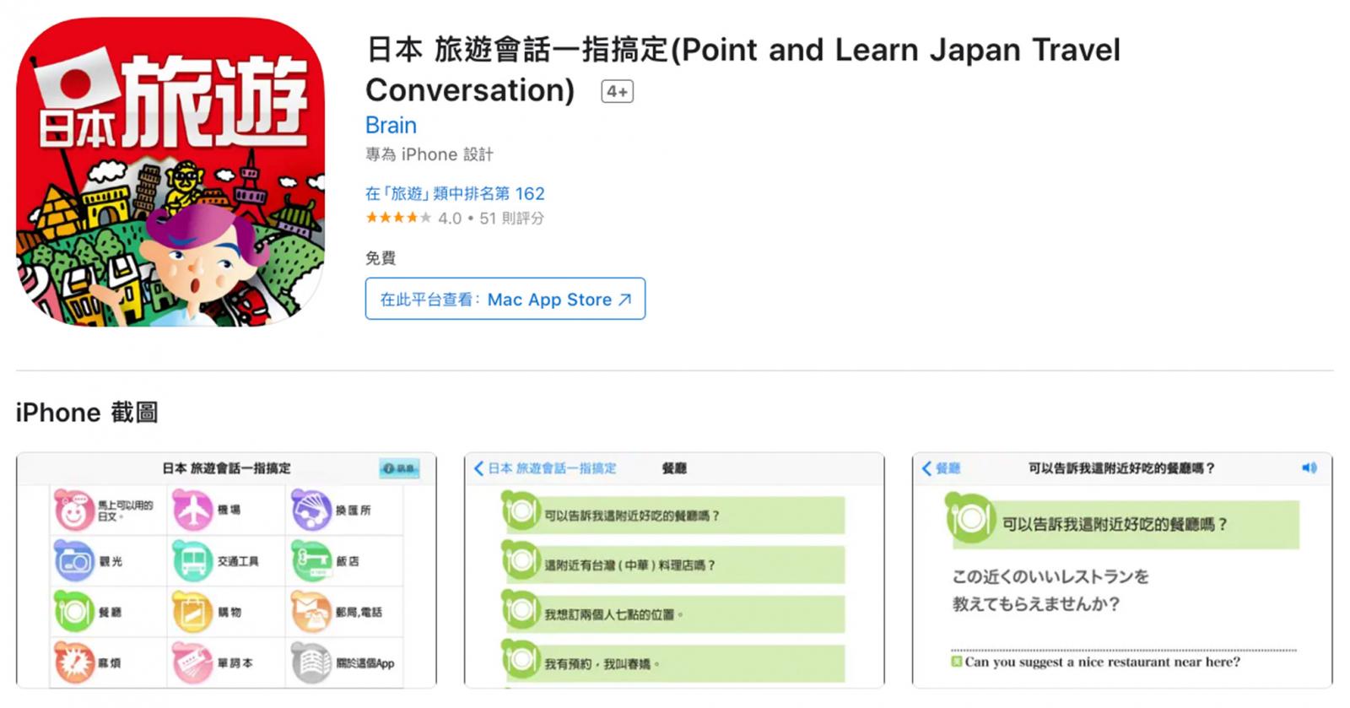Open the shopping bag category icon
This screenshot has height=708, width=1350.
point(193,612)
